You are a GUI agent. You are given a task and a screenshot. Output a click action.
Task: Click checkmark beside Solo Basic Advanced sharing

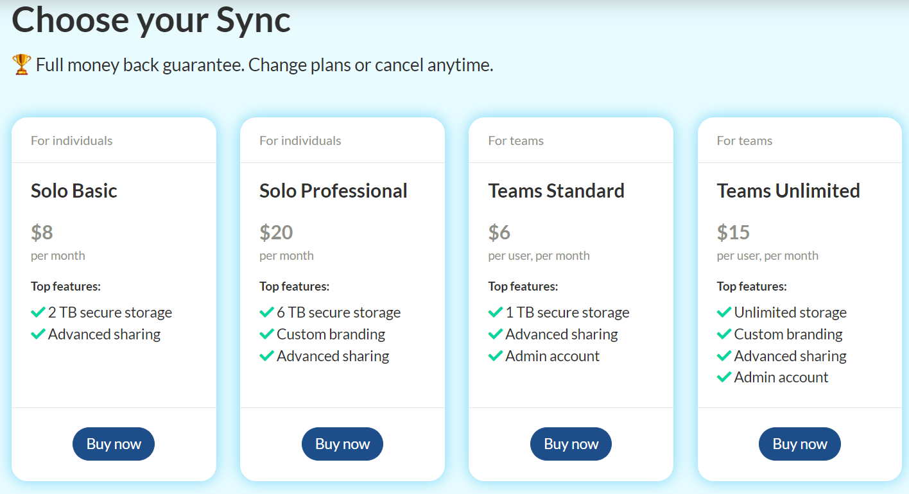[x=38, y=334]
